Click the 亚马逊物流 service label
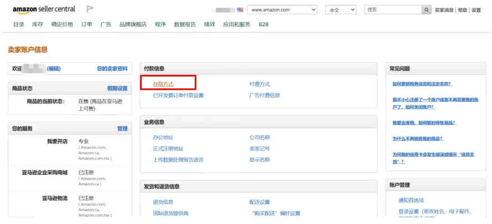492x224 pixels. (55, 198)
